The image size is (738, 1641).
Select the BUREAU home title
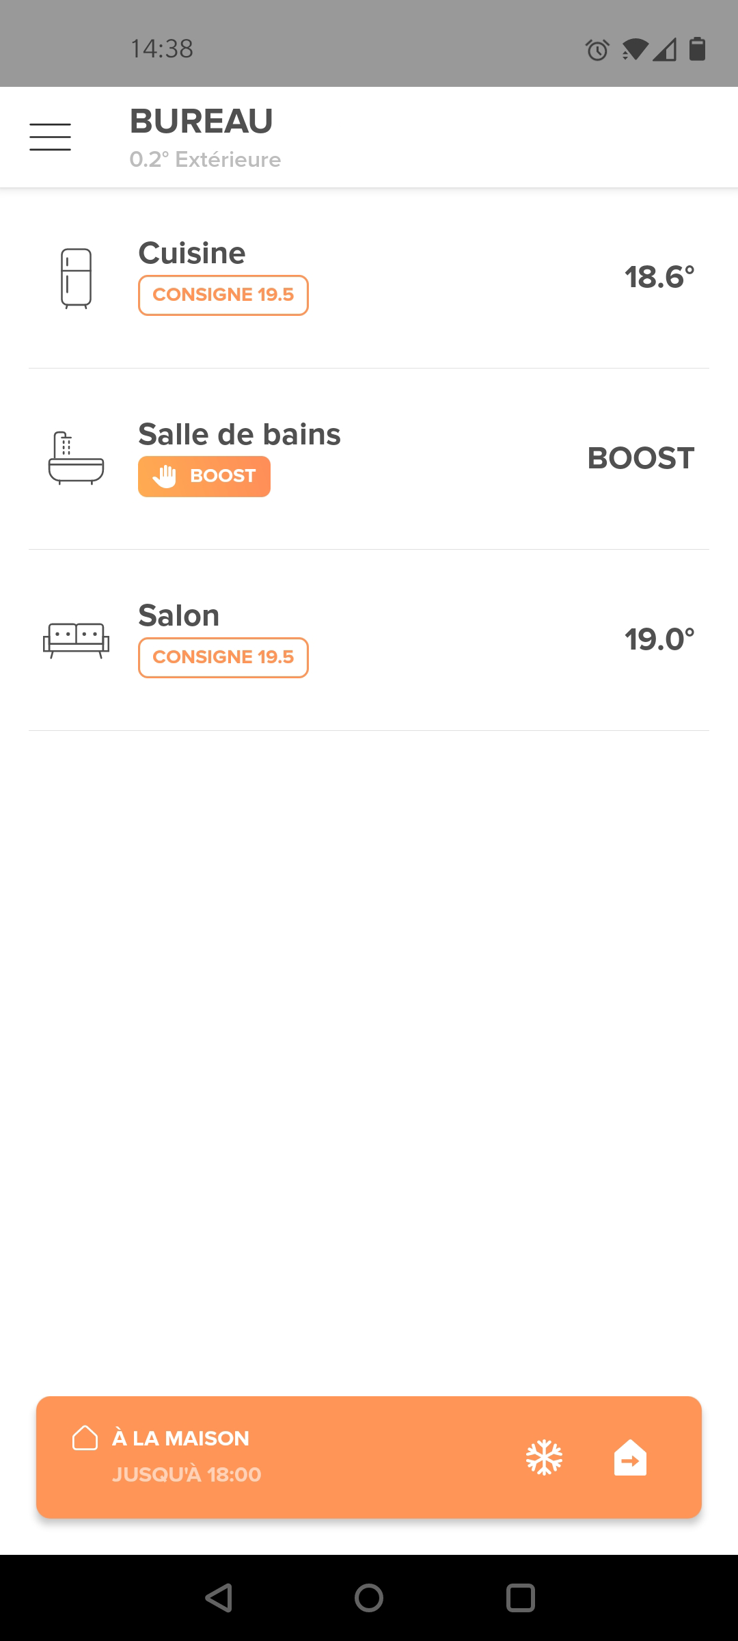(202, 122)
